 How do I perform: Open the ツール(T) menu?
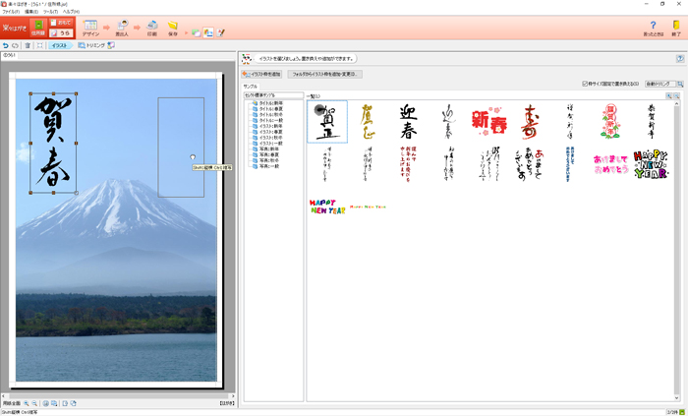(x=61, y=11)
